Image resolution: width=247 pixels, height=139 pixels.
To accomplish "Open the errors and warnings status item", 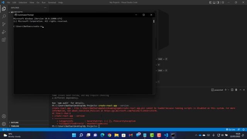I will pyautogui.click(x=7, y=129).
